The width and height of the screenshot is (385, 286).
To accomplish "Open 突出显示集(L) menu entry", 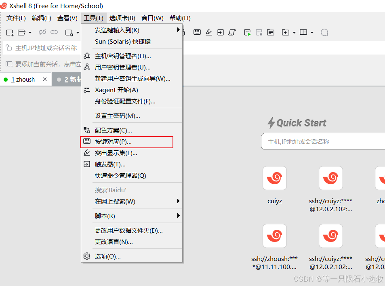I will click(x=132, y=153).
